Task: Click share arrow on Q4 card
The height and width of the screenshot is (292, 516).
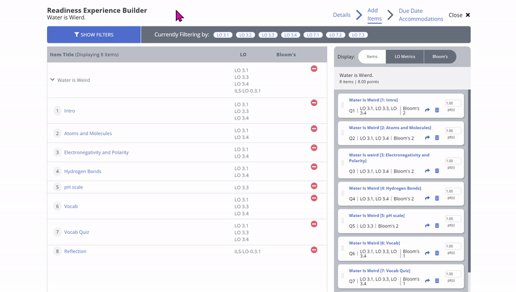Action: [427, 198]
